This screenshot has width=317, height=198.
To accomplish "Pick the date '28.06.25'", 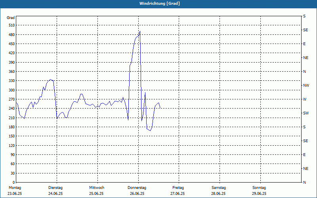I will pyautogui.click(x=218, y=194).
